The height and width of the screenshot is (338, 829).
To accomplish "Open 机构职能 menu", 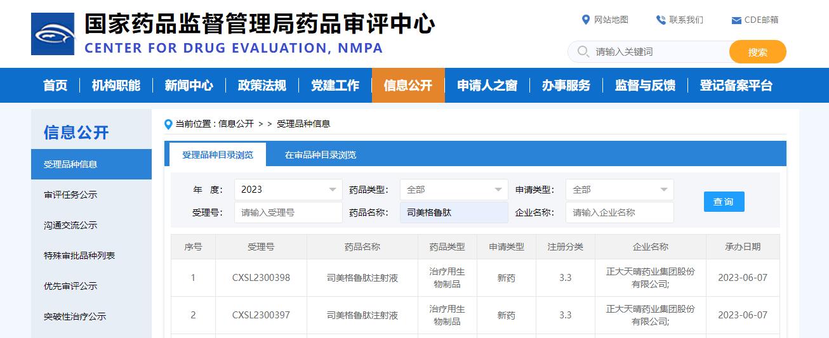I will click(116, 86).
